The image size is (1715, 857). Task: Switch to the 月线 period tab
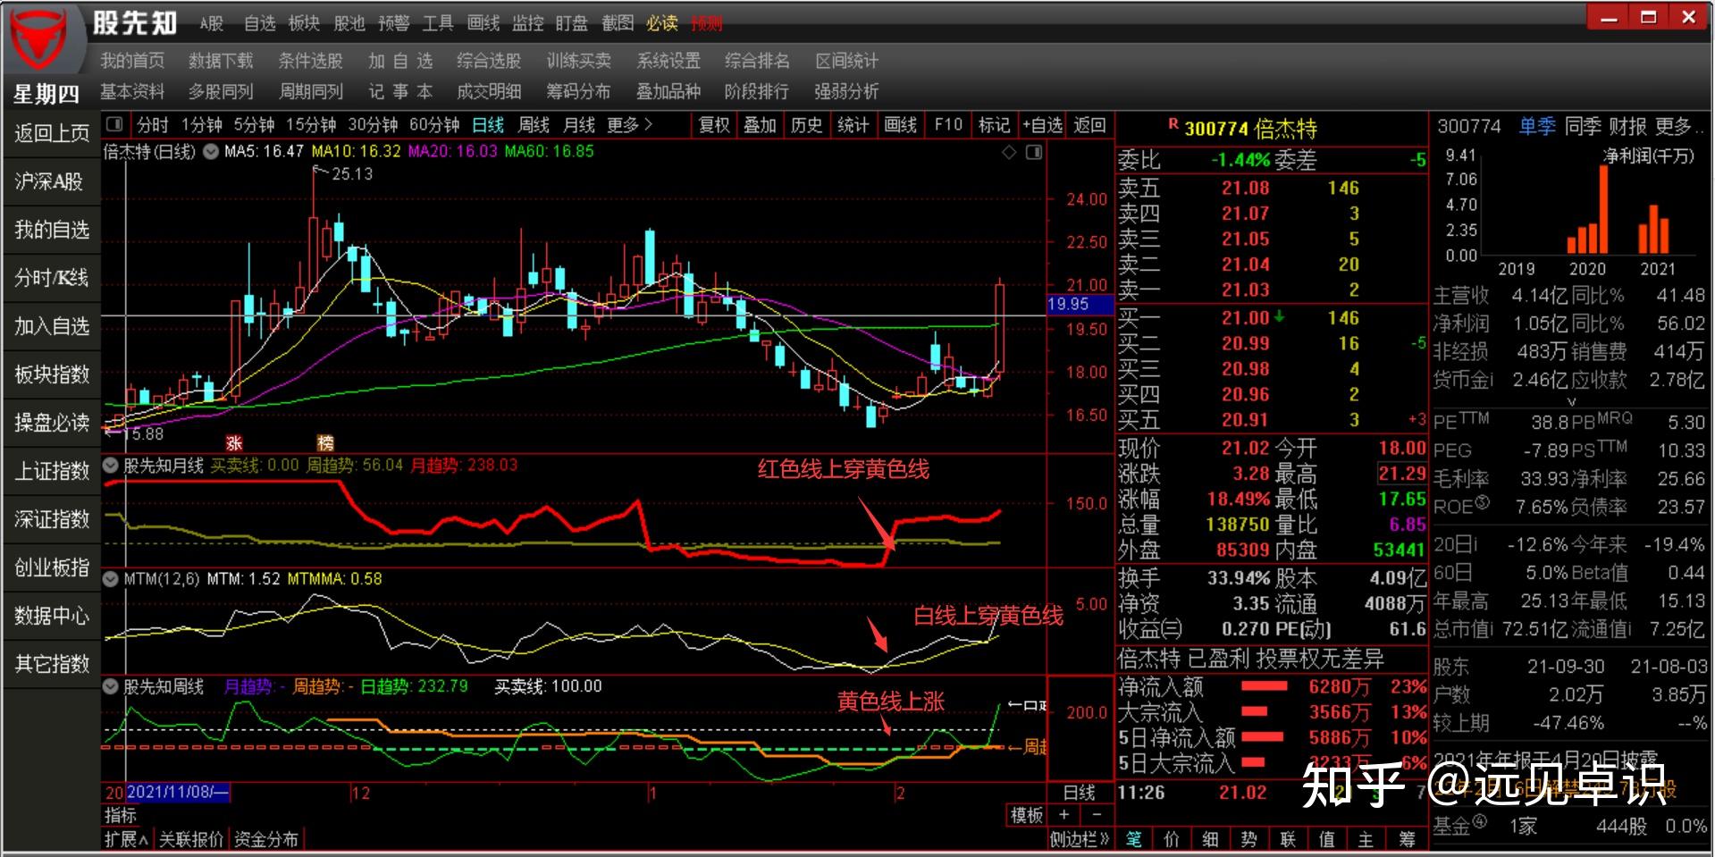pyautogui.click(x=579, y=125)
